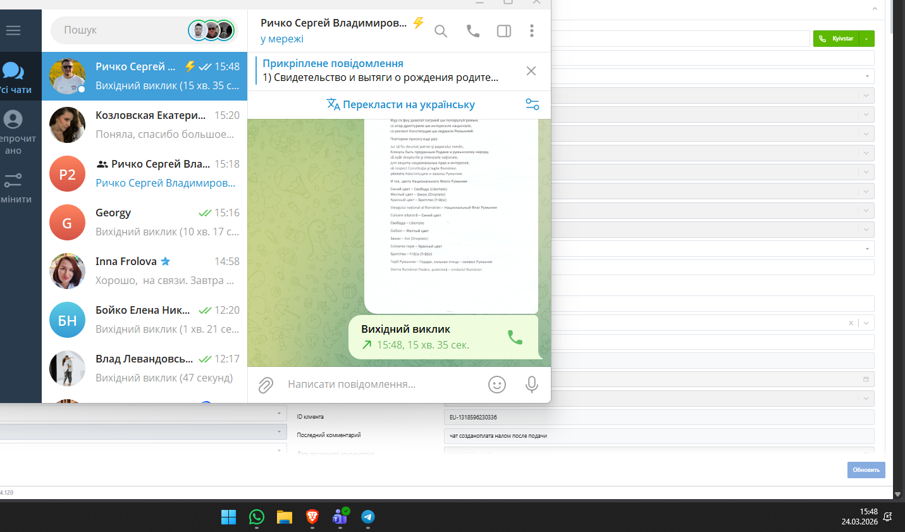Close the pinned message bar
Image resolution: width=905 pixels, height=532 pixels.
(x=531, y=71)
